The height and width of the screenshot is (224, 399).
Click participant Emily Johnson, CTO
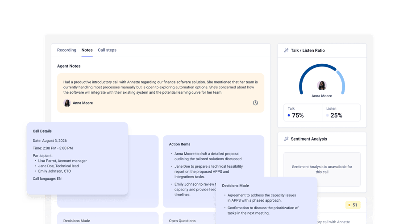(54, 171)
